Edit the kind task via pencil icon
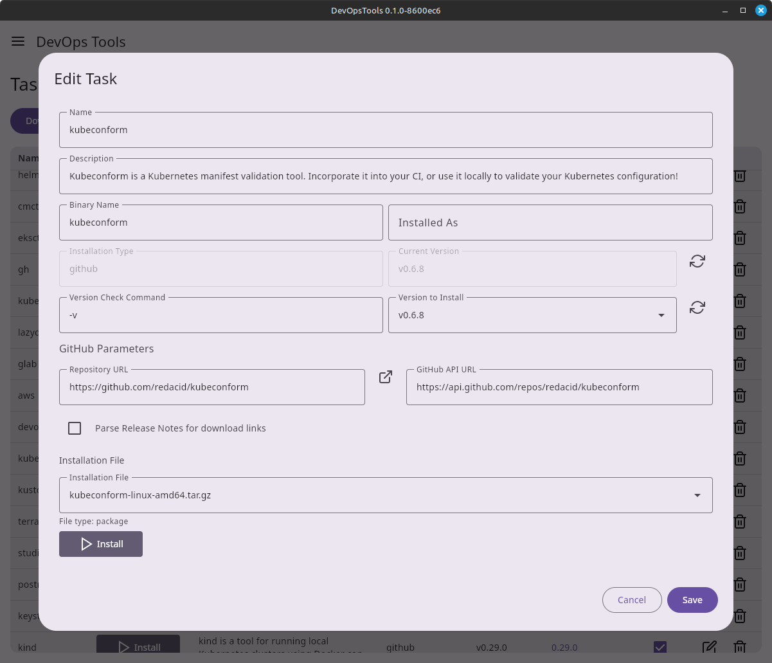Image resolution: width=772 pixels, height=663 pixels. pyautogui.click(x=709, y=648)
